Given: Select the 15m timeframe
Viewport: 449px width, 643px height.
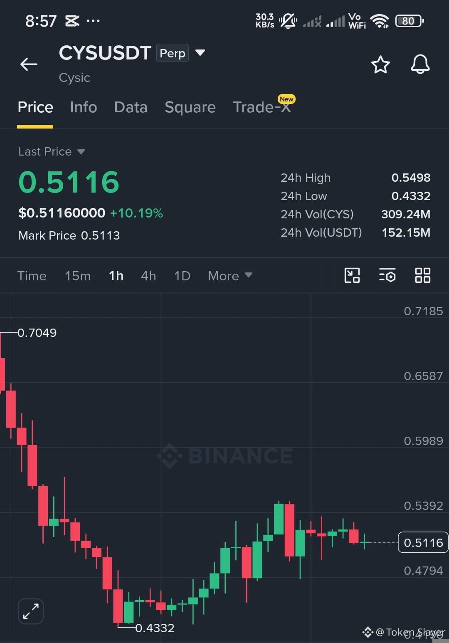Looking at the screenshot, I should pyautogui.click(x=77, y=276).
